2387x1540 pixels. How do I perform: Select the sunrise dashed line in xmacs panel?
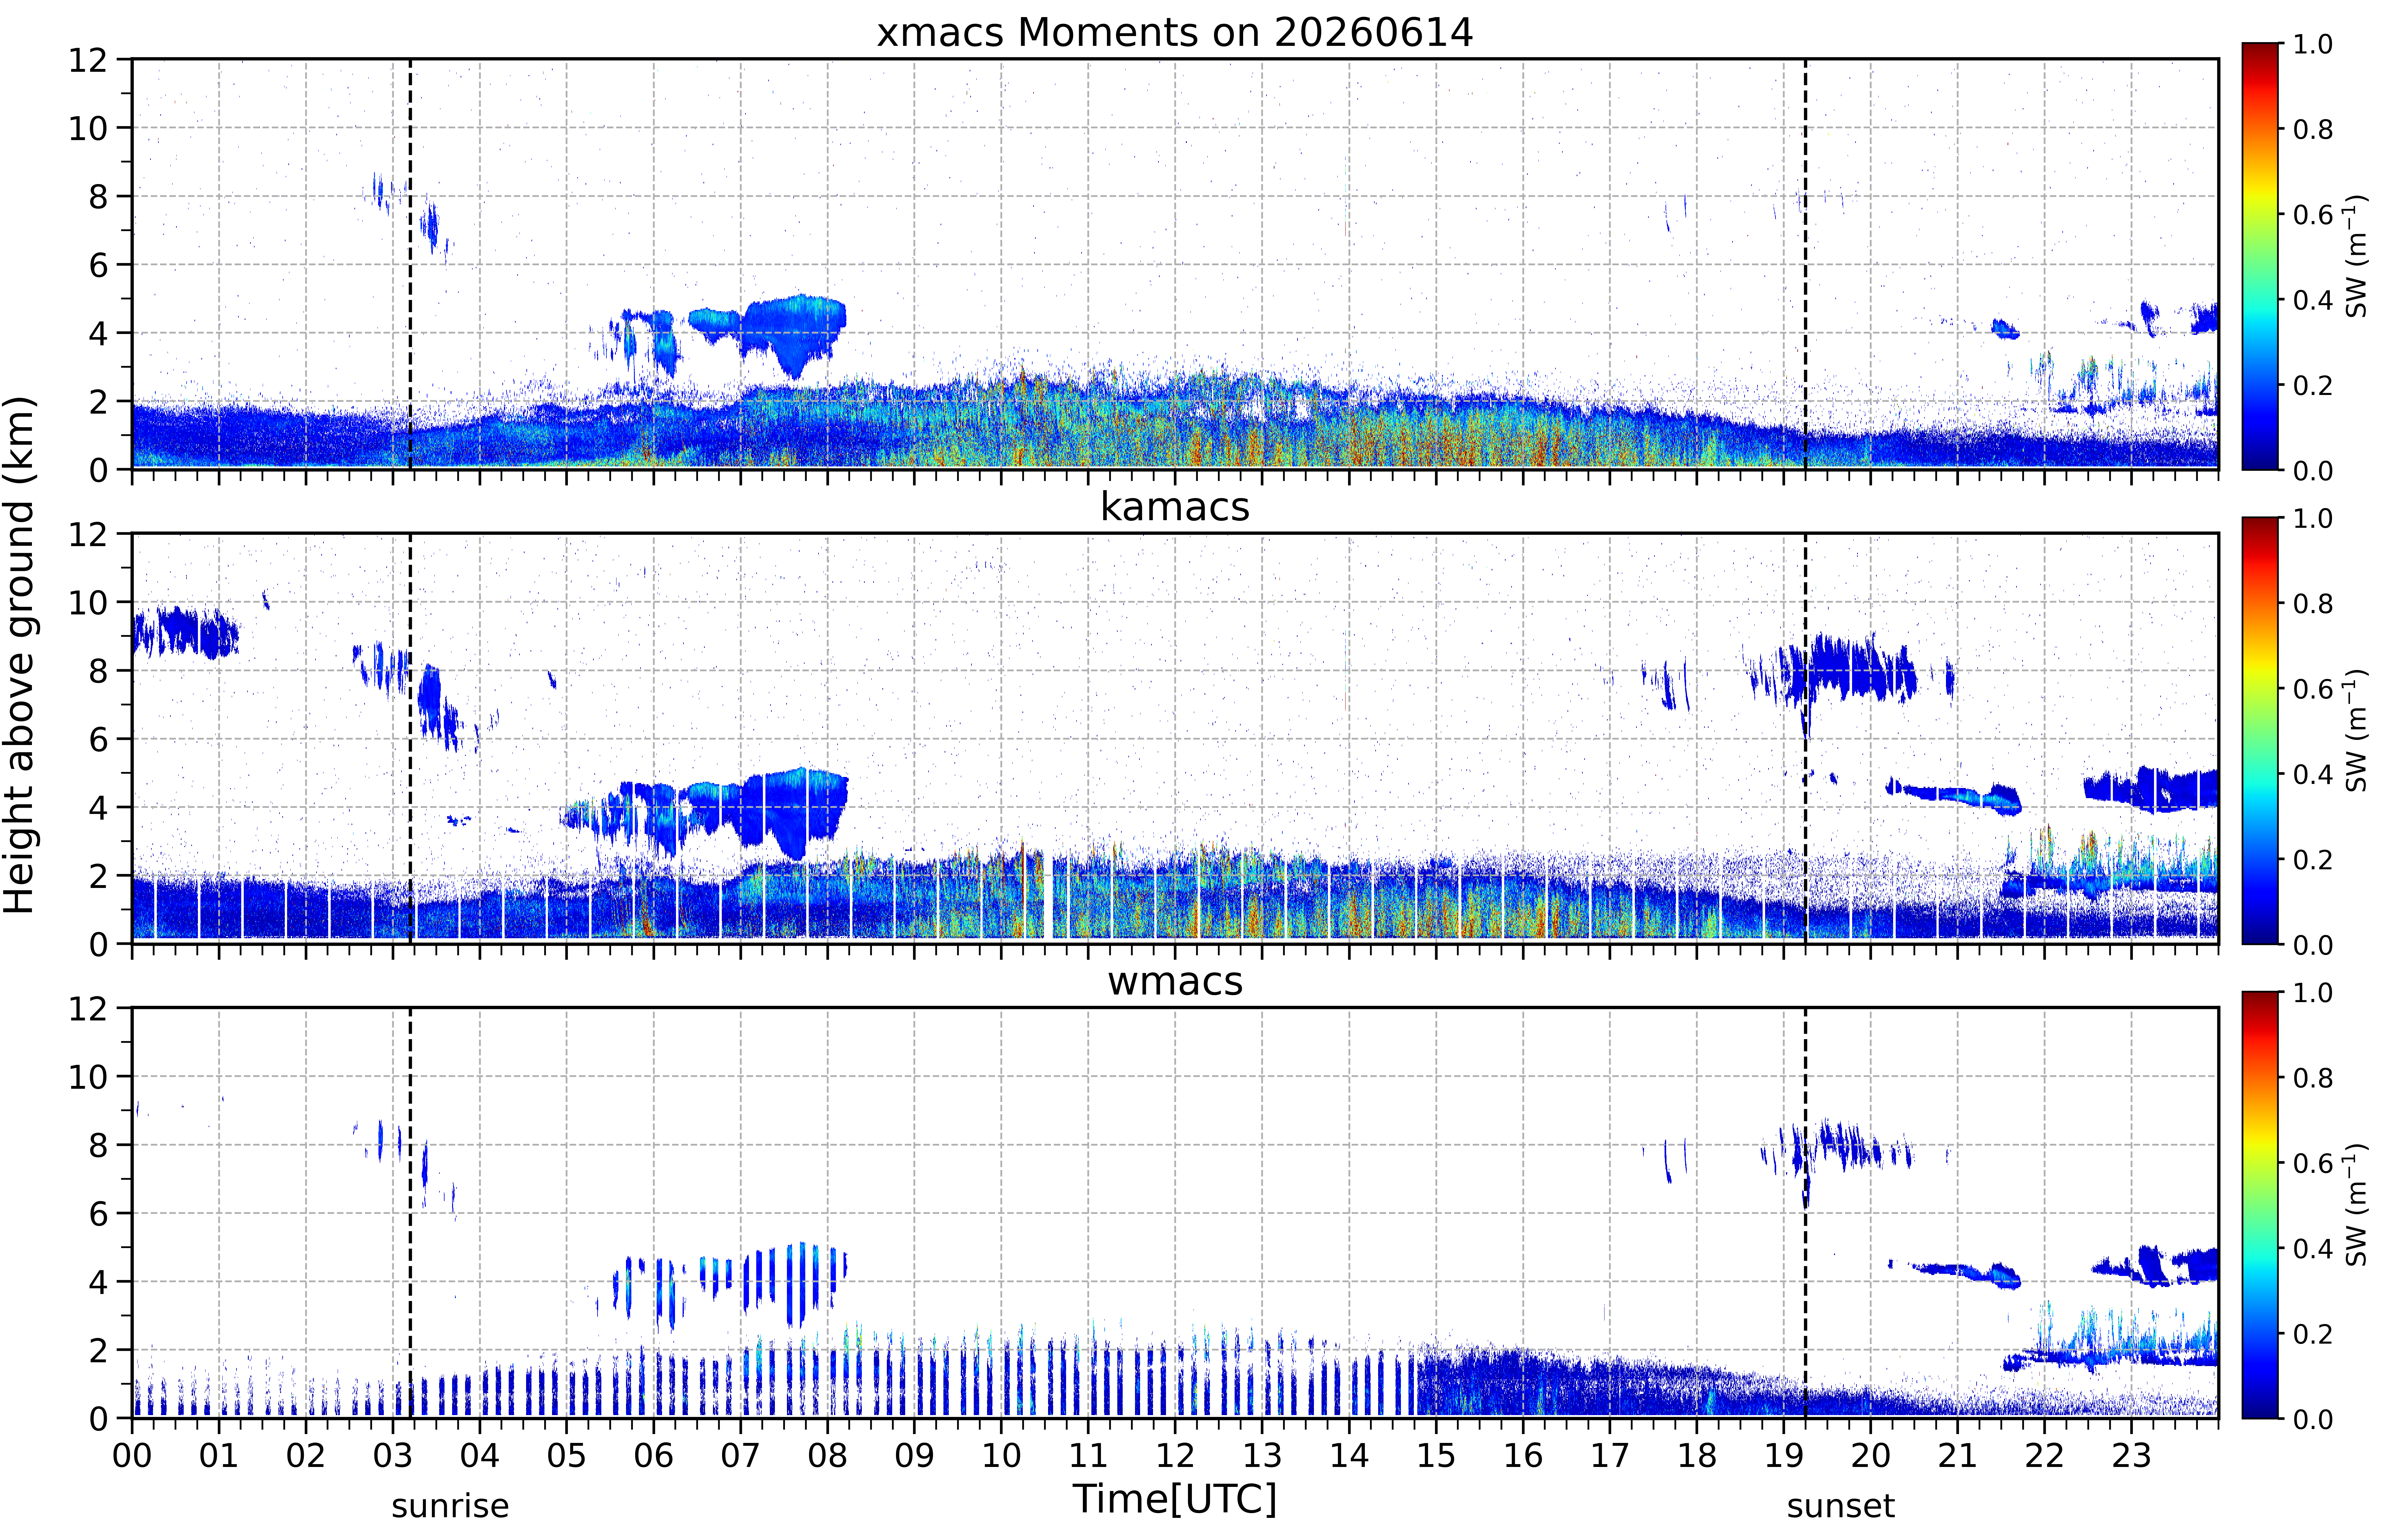(410, 264)
